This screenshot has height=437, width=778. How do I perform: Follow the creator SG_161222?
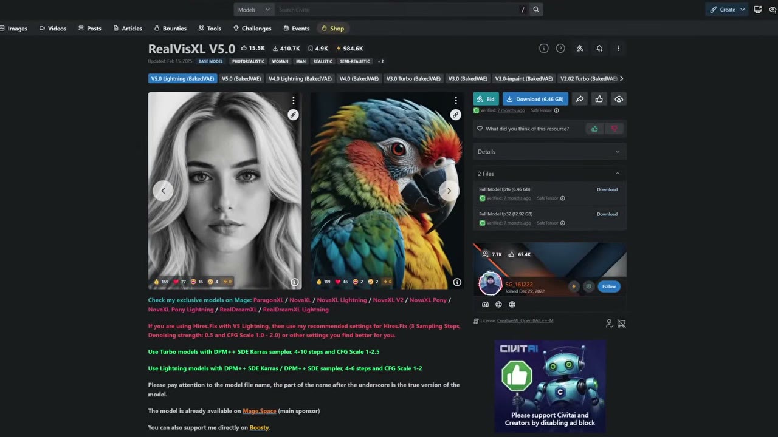608,286
